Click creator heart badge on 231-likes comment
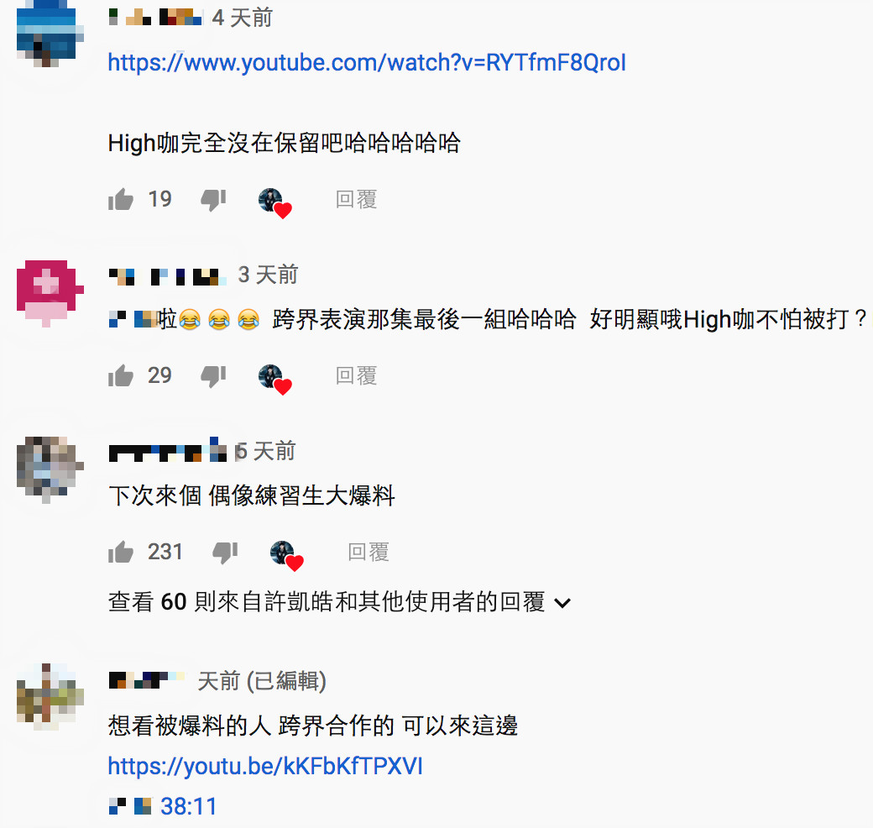The height and width of the screenshot is (828, 873). (287, 556)
